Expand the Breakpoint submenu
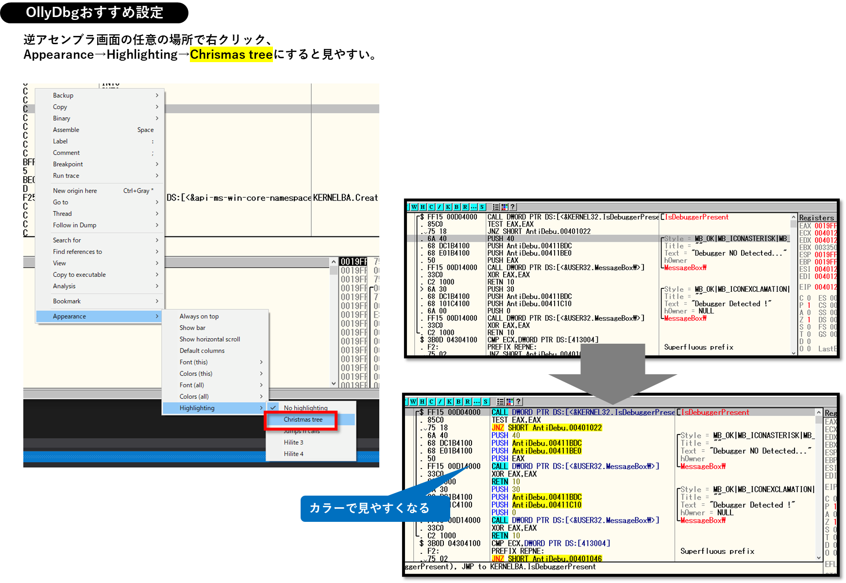The height and width of the screenshot is (583, 846). (100, 164)
